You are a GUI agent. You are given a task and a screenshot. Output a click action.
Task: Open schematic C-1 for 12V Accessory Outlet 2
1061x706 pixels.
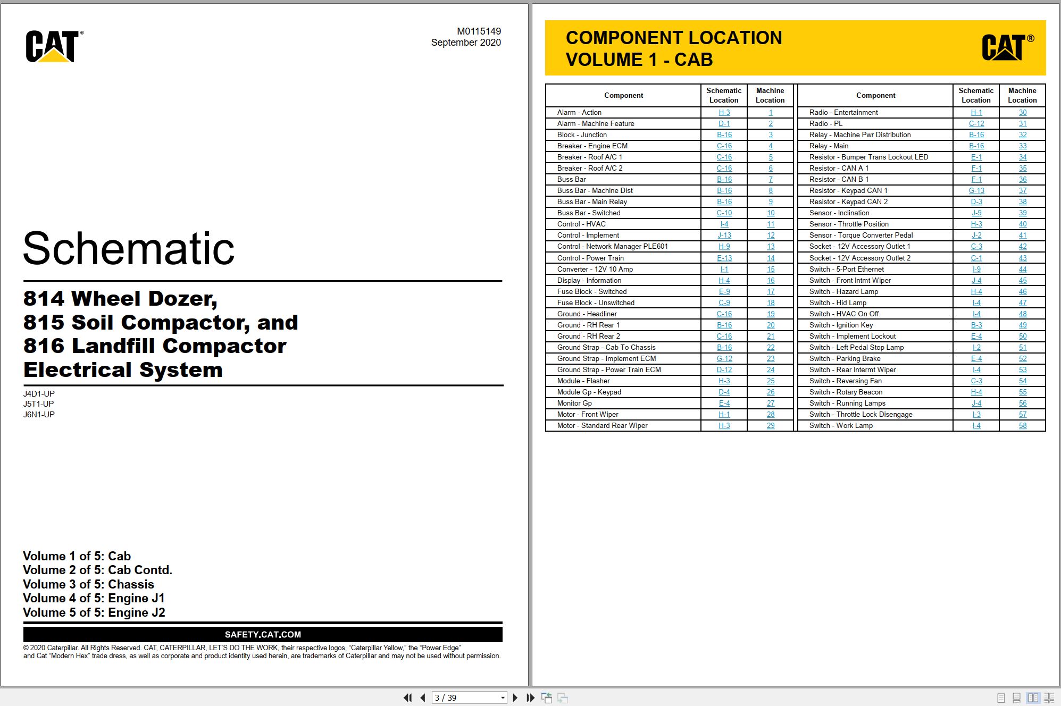[x=976, y=258]
